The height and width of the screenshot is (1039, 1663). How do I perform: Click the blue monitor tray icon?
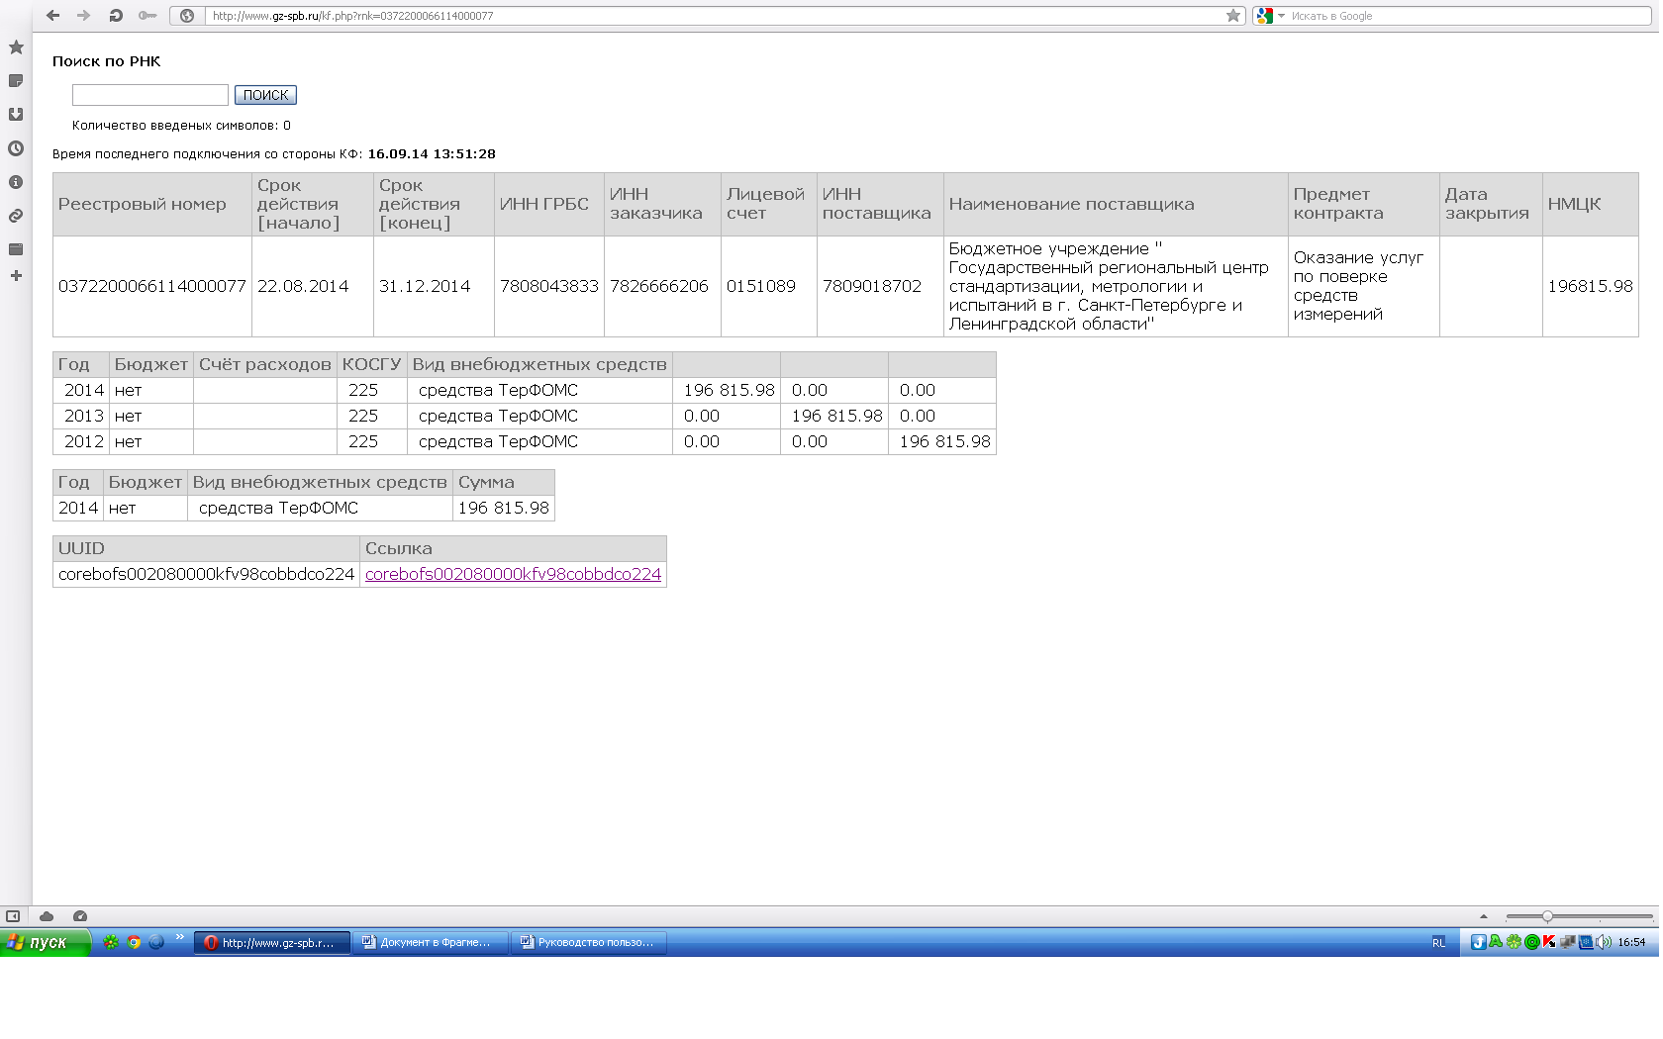(x=1586, y=942)
